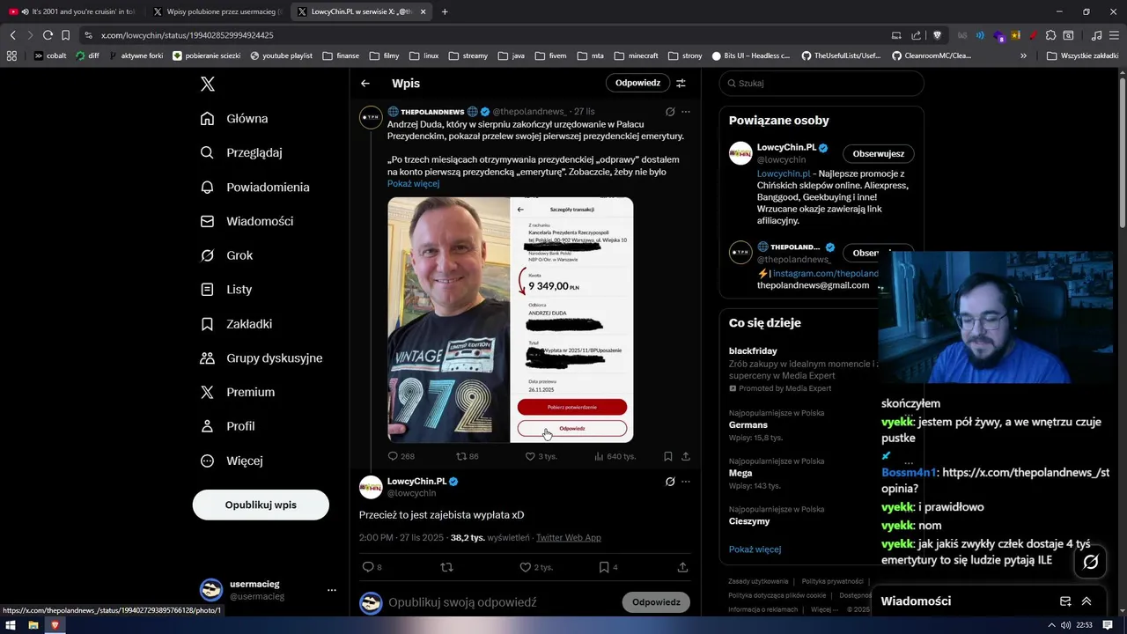Screen dimensions: 1127x634
Task: Open the minecraft bookmarks folder
Action: pyautogui.click(x=636, y=55)
